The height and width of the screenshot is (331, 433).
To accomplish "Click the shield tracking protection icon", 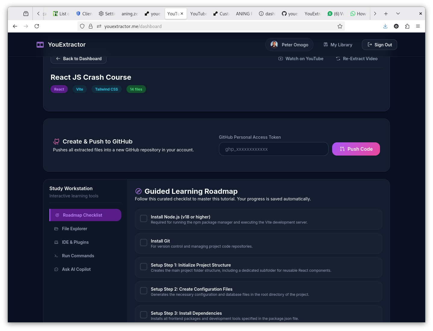I will (x=82, y=26).
